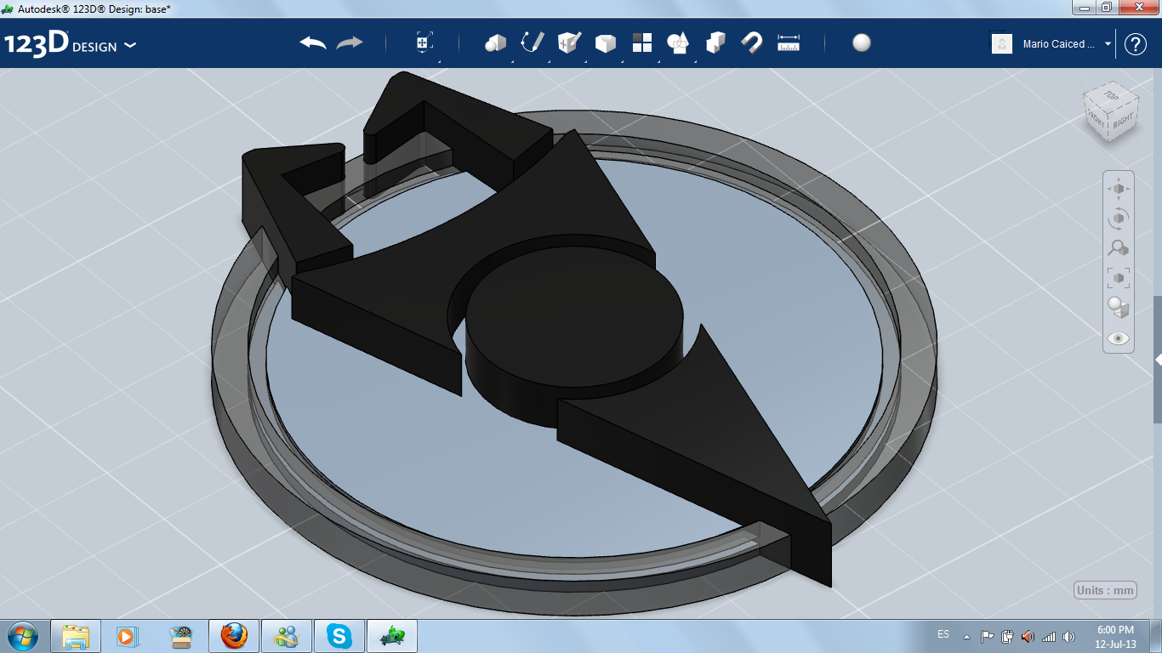The width and height of the screenshot is (1162, 653).
Task: Open the Help question mark
Action: click(x=1136, y=44)
